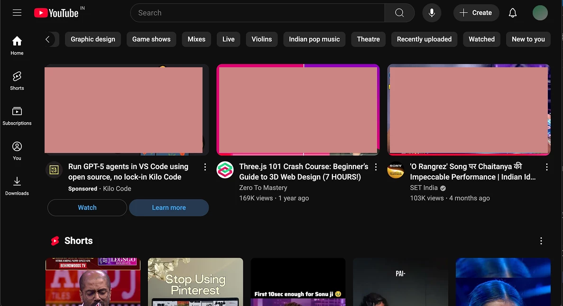Open the Kilo Code channel icon

[54, 170]
